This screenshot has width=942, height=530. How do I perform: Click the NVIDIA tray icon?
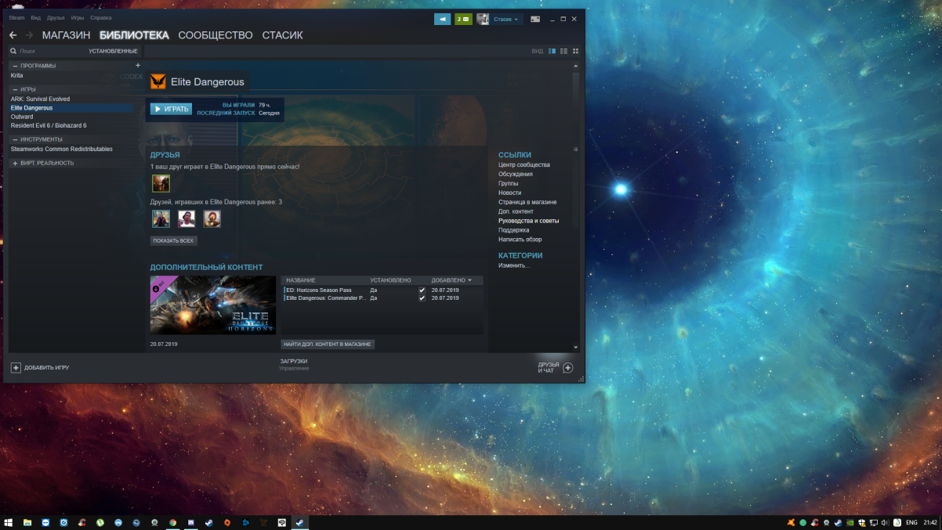coord(850,522)
